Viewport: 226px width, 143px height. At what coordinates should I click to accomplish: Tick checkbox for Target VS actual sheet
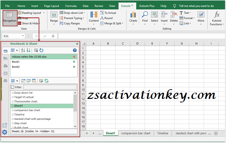pos(13,97)
